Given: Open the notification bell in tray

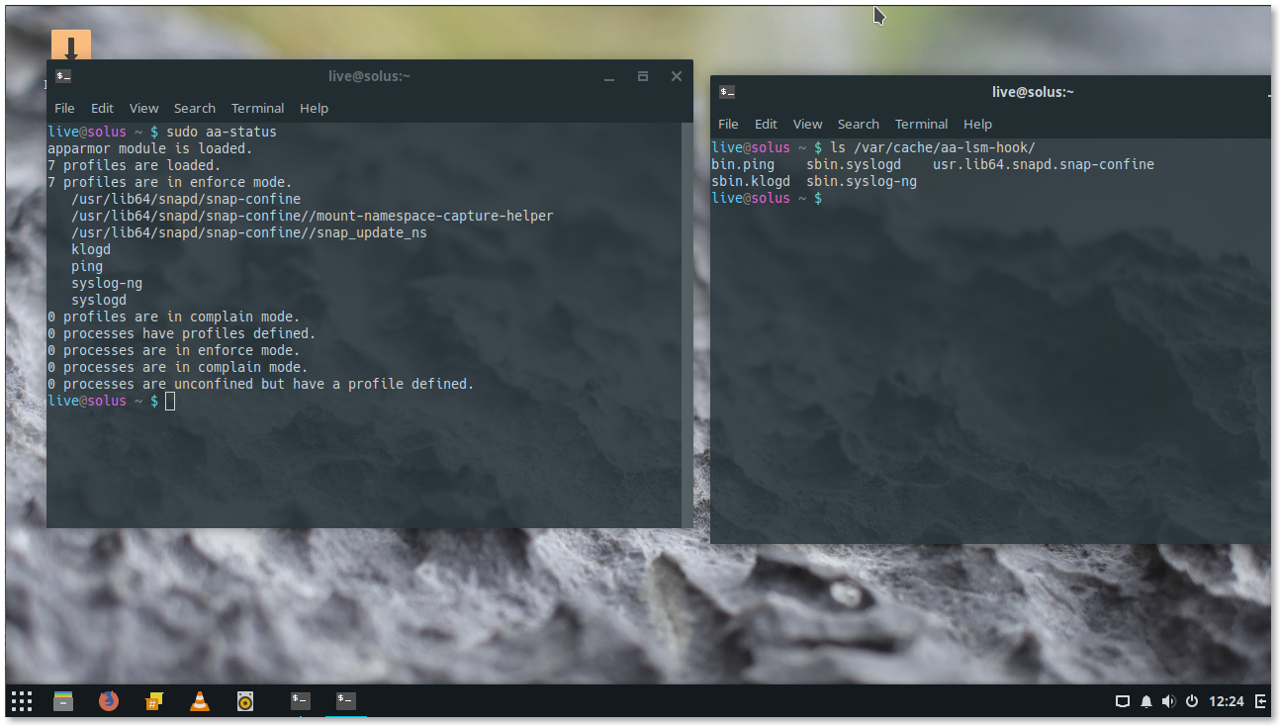Looking at the screenshot, I should point(1146,701).
